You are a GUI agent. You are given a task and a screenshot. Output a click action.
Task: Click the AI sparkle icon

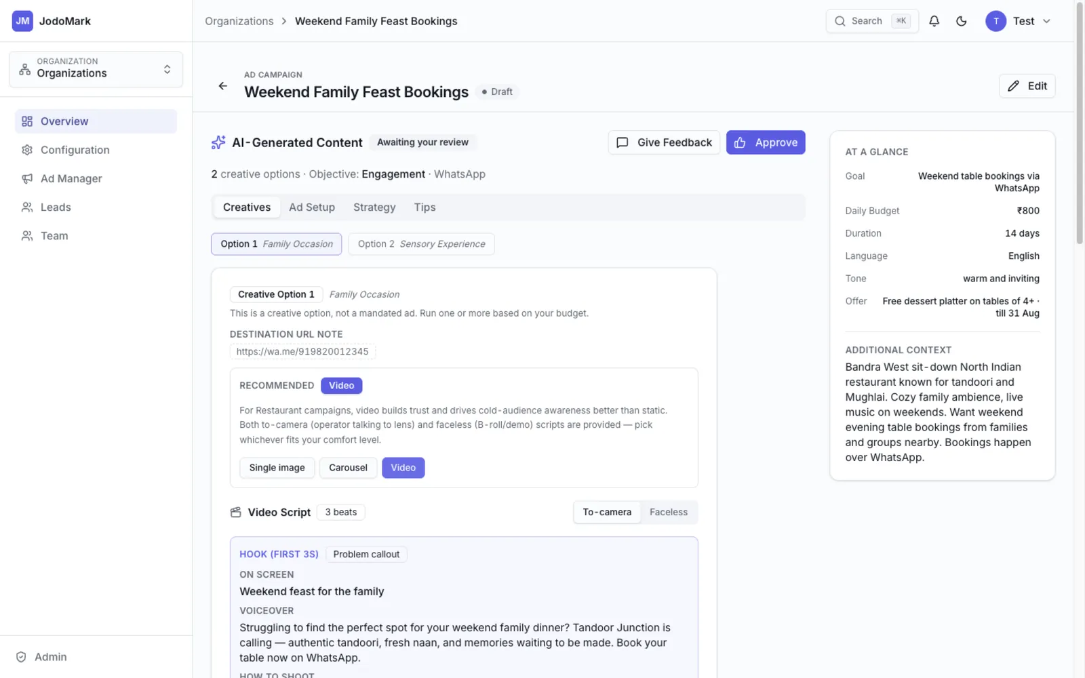tap(218, 142)
